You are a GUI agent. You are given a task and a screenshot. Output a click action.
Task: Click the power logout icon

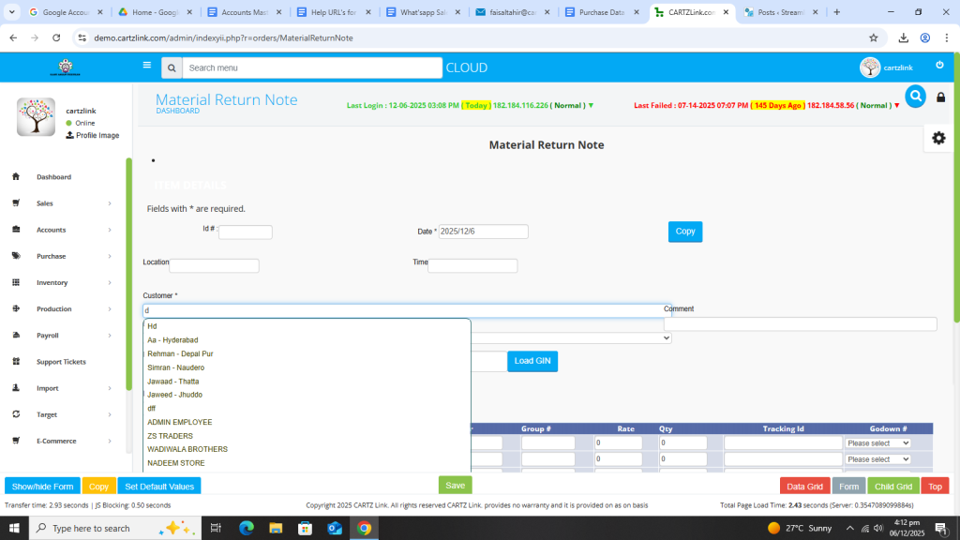939,65
